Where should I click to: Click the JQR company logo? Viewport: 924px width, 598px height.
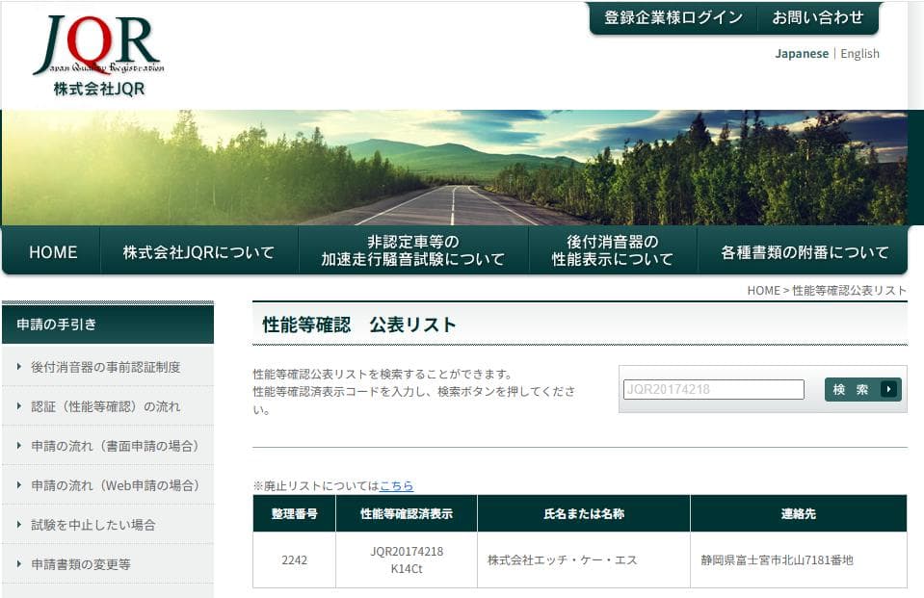pyautogui.click(x=98, y=56)
